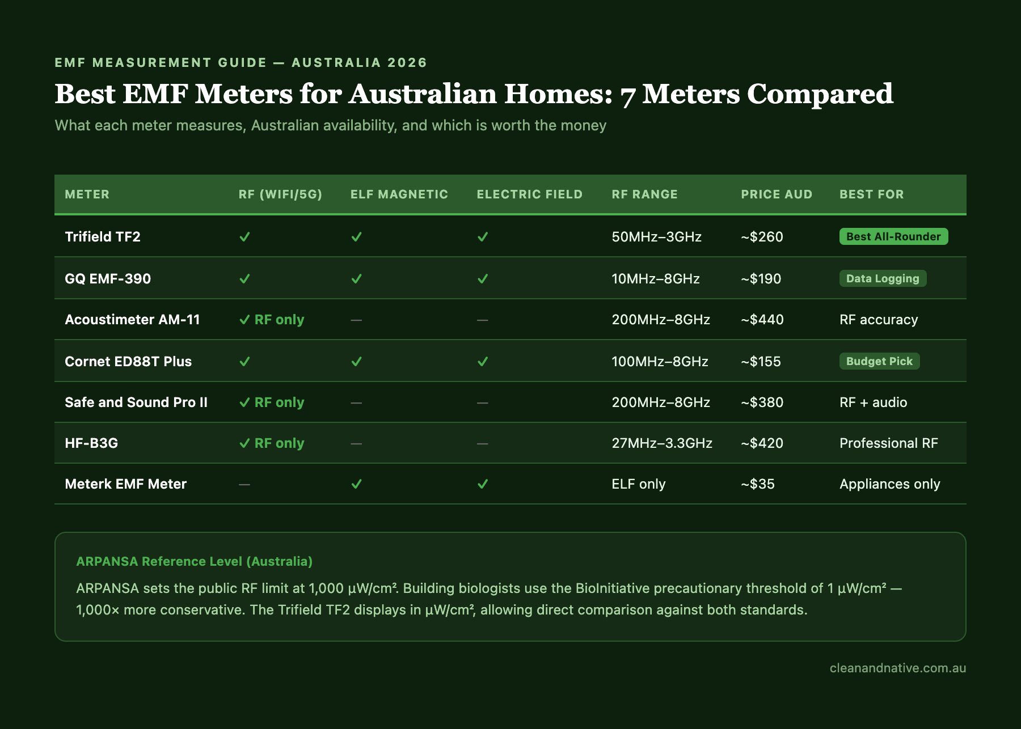
Task: Toggle the RF checkmark on the Cornet ED88T row
Action: point(244,361)
